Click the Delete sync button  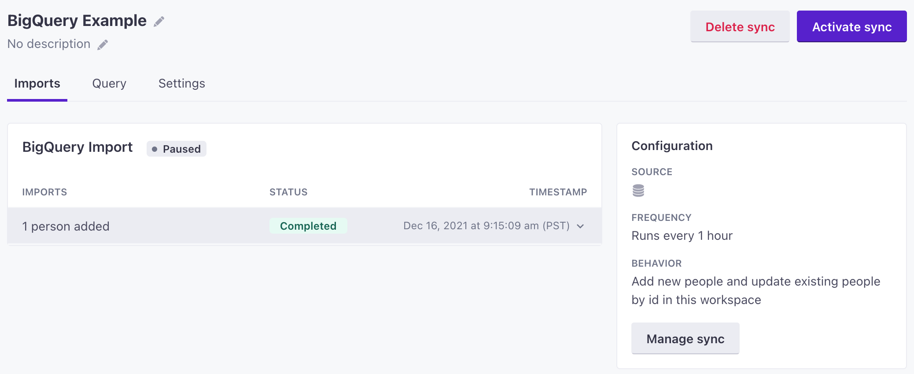740,27
